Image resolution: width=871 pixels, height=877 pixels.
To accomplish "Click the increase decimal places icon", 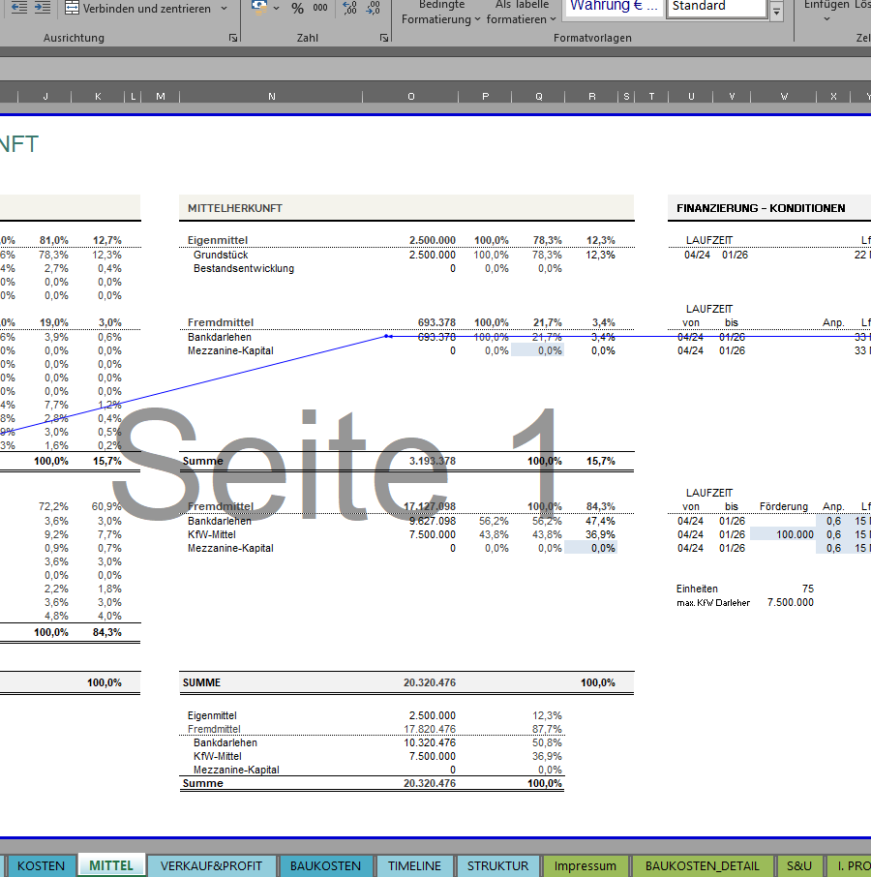I will pos(349,9).
